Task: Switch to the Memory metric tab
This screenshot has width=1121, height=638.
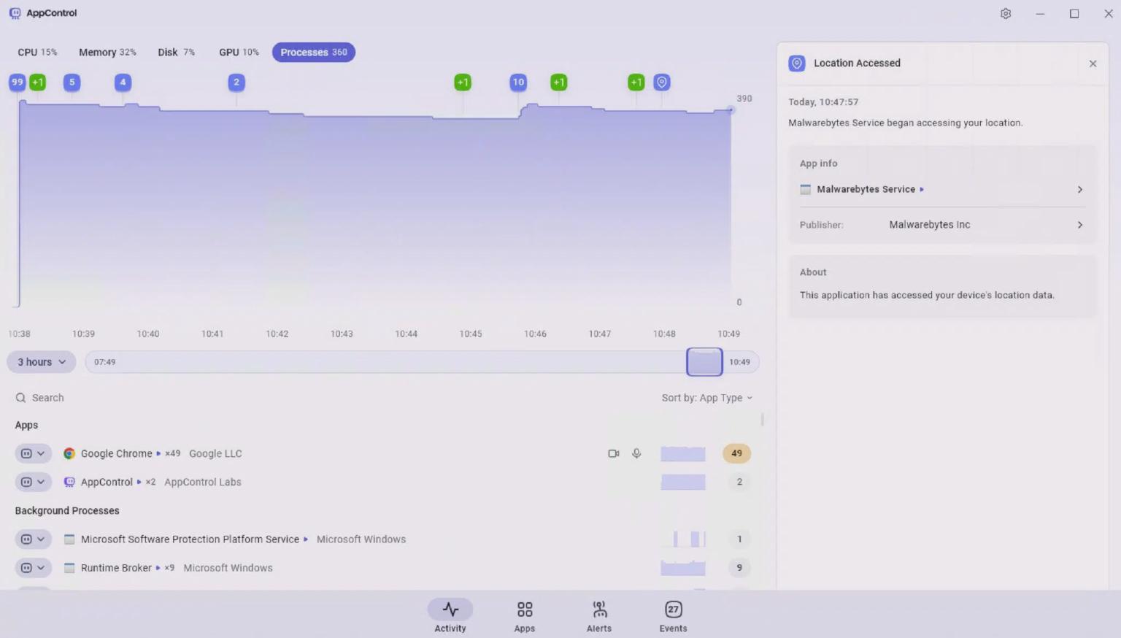Action: [x=107, y=53]
